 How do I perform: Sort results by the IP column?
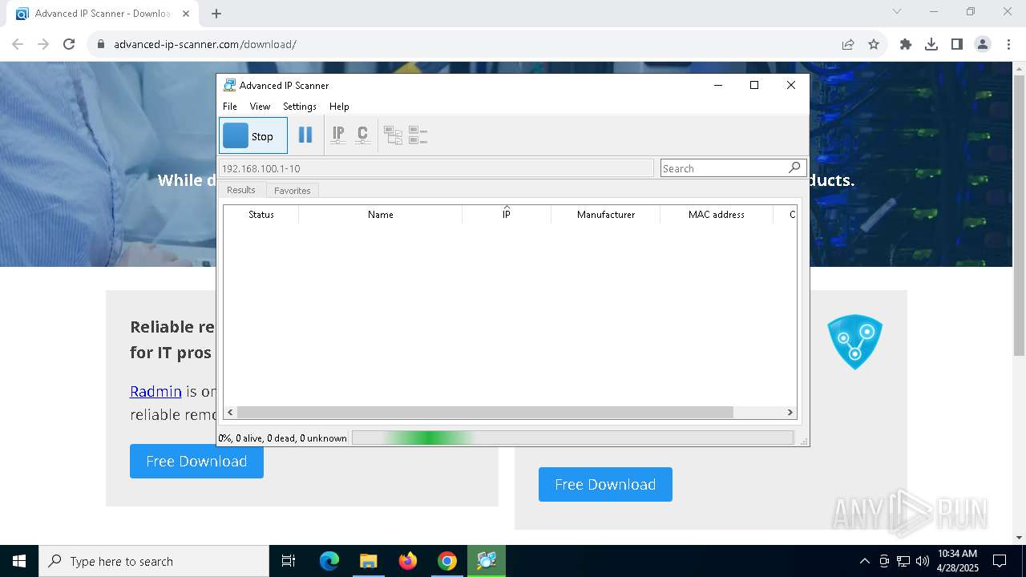click(x=507, y=215)
